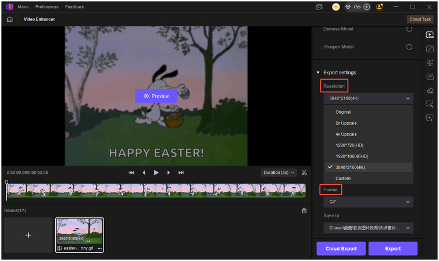
Task: Click the diamond credits icon
Action: [348, 7]
